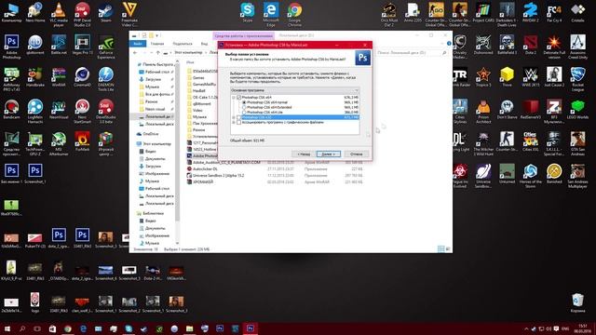Select the ХРОМАКЕЙ archive in Explorer
The image size is (596, 335).
click(200, 182)
